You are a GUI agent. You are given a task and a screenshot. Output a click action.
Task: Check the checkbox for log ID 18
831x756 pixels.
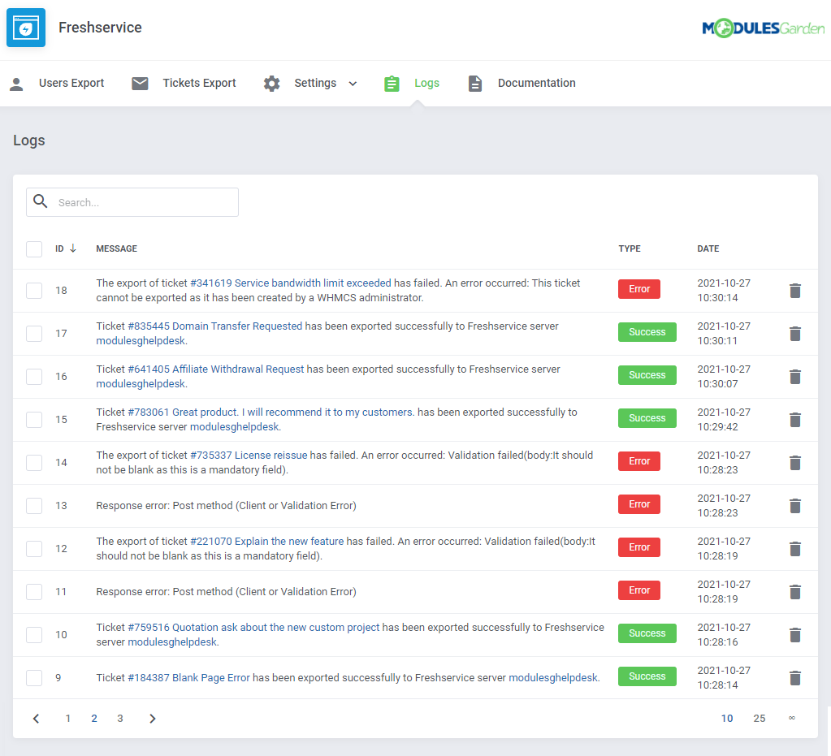coord(34,291)
